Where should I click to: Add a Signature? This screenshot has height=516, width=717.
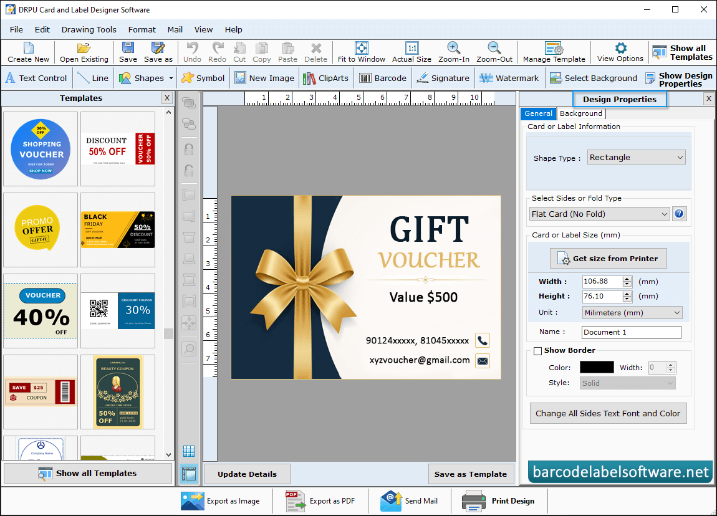pos(443,78)
